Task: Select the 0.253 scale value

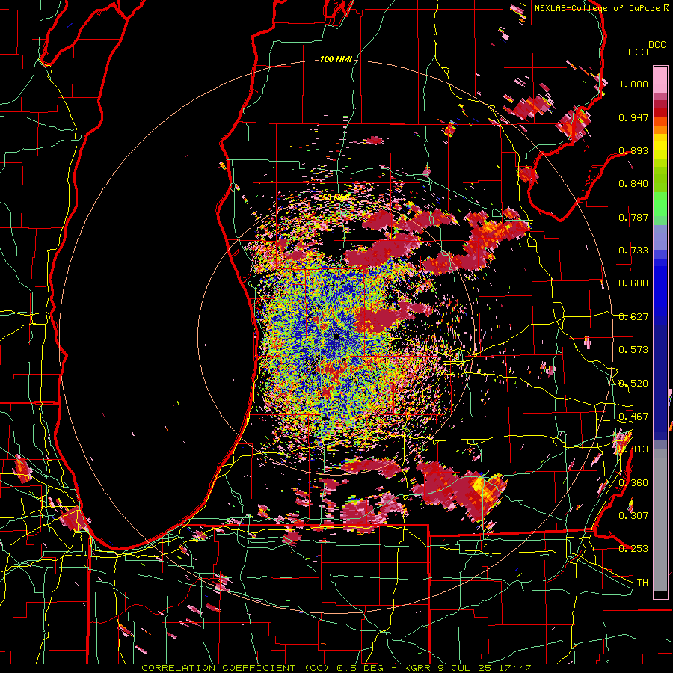Action: point(633,549)
